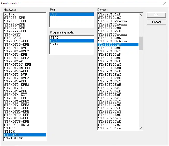Select ST7UD05/UD13 hardware
The width and height of the screenshot is (169, 146).
(x=25, y=125)
